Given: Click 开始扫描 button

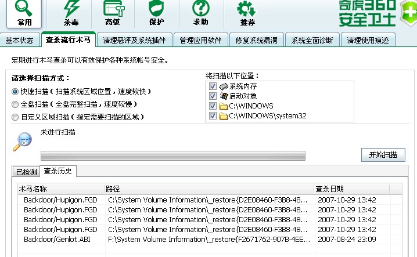Looking at the screenshot, I should (383, 155).
